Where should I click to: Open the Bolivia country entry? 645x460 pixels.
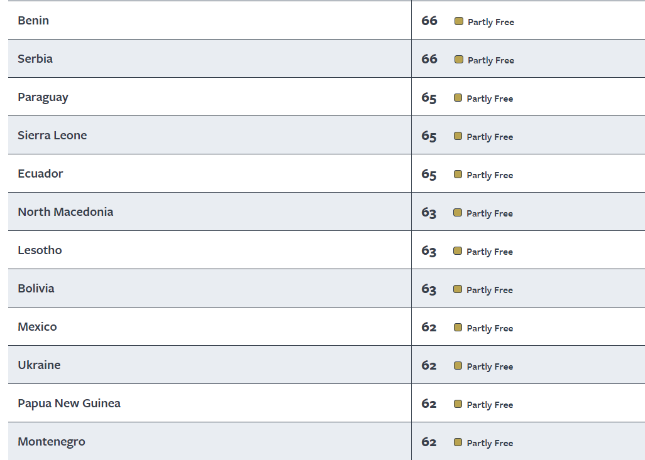pos(36,288)
